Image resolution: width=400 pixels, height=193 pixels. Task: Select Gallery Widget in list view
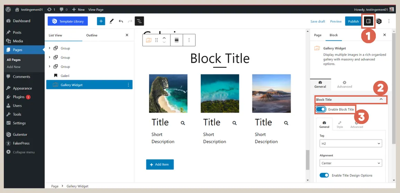point(89,85)
